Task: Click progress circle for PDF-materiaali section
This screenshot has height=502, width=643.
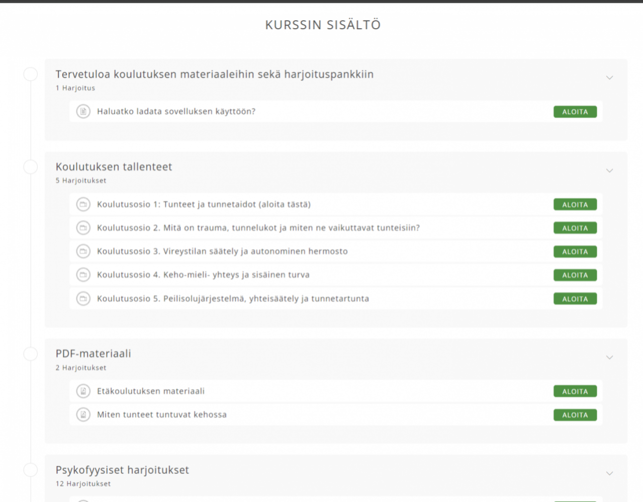Action: tap(31, 354)
